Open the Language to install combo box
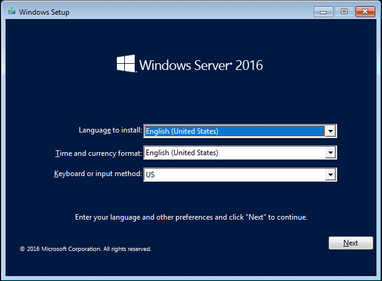This screenshot has height=281, width=382. pos(240,131)
